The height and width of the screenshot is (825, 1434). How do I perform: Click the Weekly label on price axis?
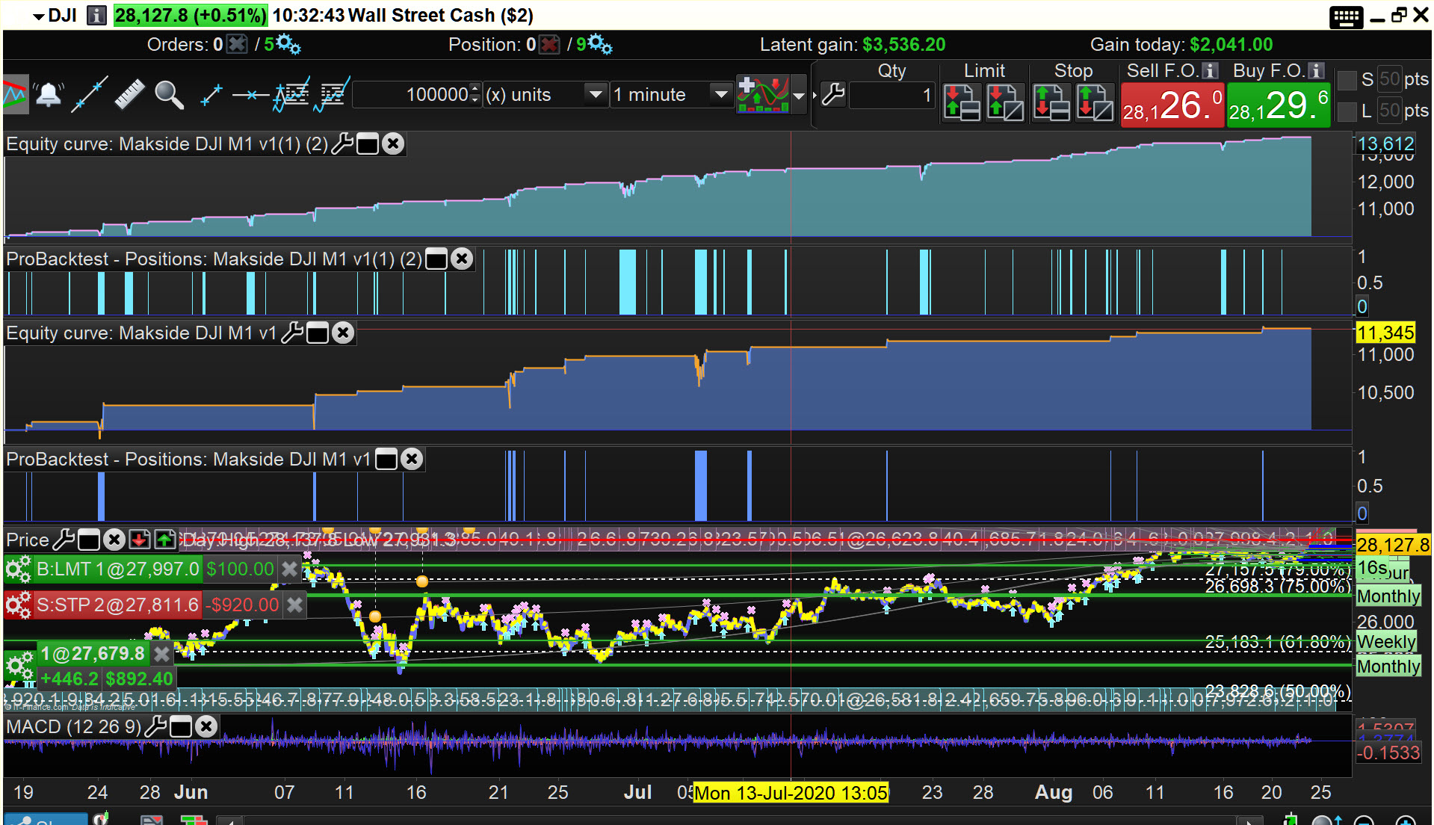(1386, 642)
